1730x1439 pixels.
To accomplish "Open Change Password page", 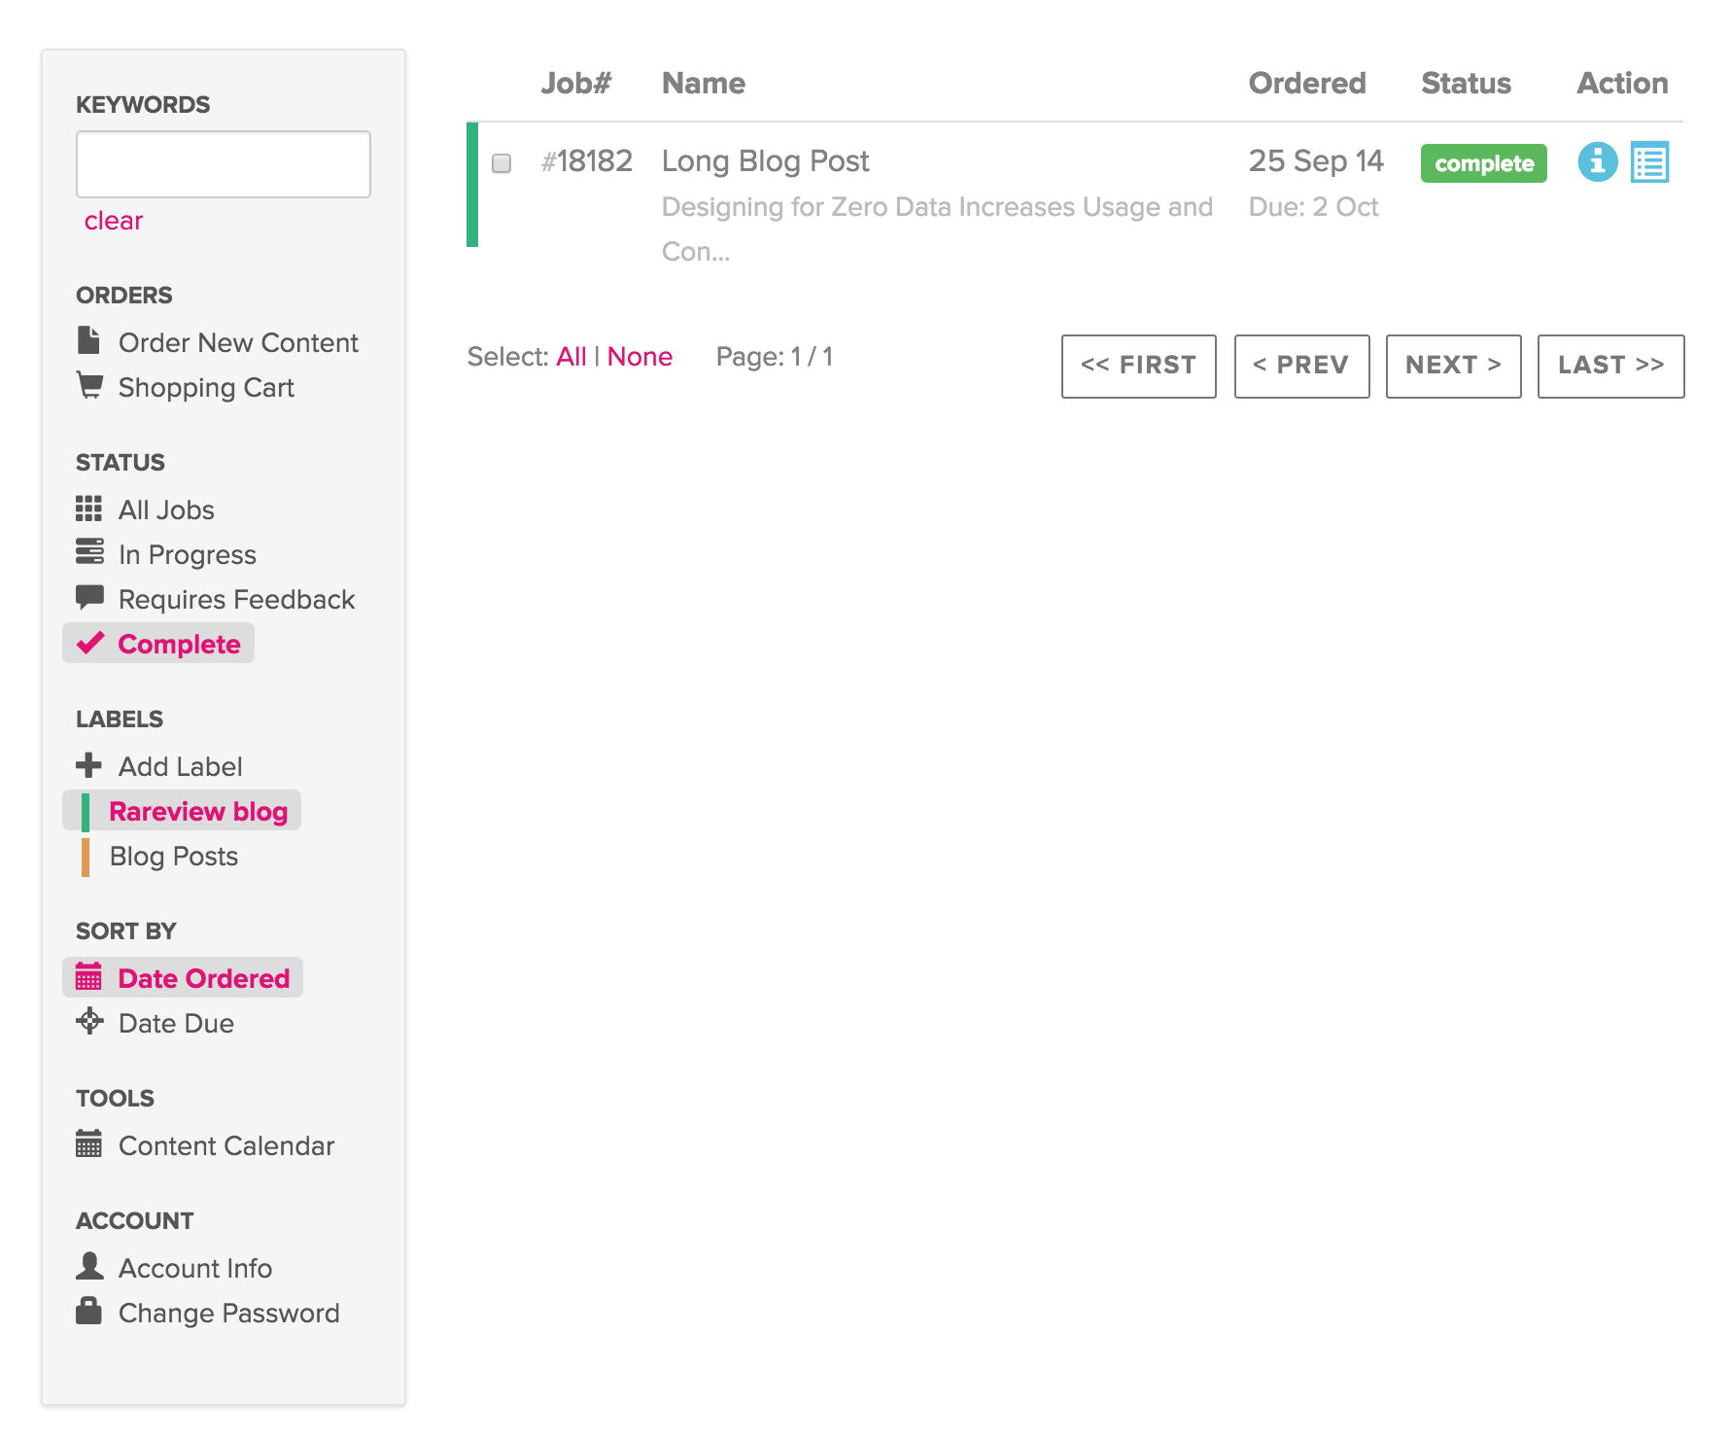I will tap(229, 1313).
